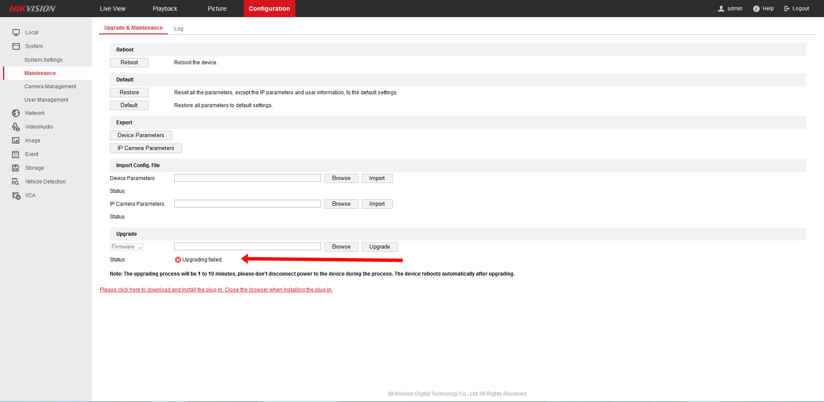Open the Live View menu

pos(112,9)
